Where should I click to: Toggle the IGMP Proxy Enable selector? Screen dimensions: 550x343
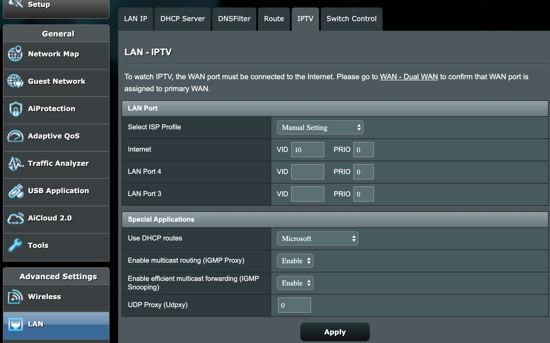295,261
